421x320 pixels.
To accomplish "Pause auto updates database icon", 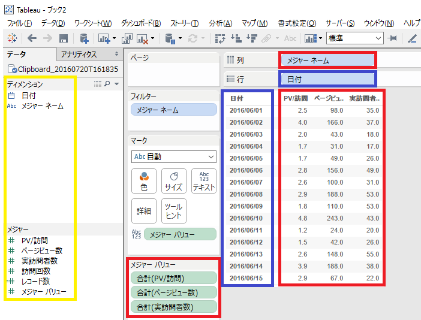I will tap(170, 38).
